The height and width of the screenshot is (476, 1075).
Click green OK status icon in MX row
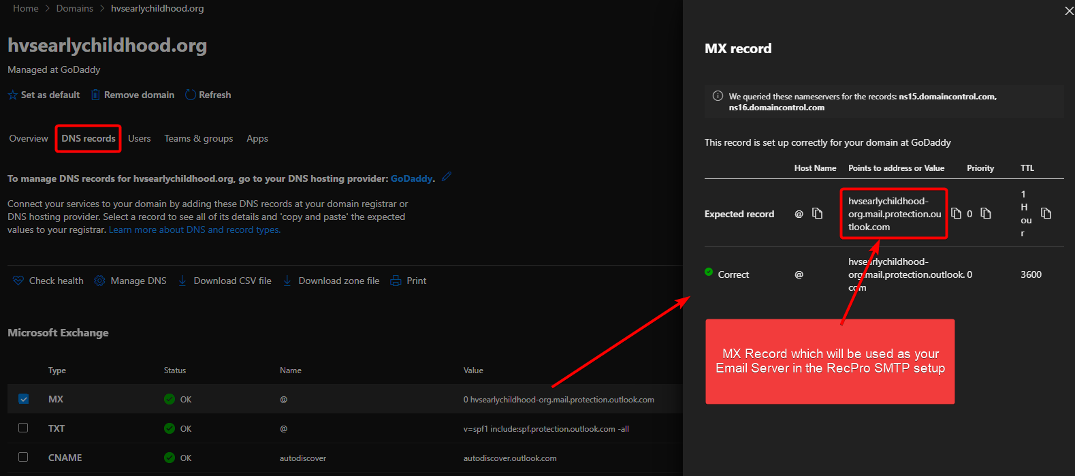tap(170, 399)
